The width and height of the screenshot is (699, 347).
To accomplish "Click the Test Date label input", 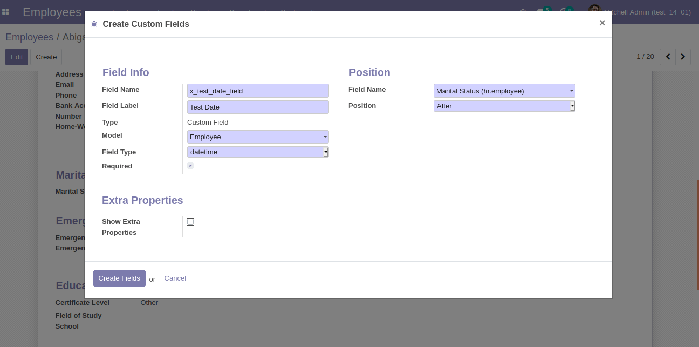I will coord(258,107).
